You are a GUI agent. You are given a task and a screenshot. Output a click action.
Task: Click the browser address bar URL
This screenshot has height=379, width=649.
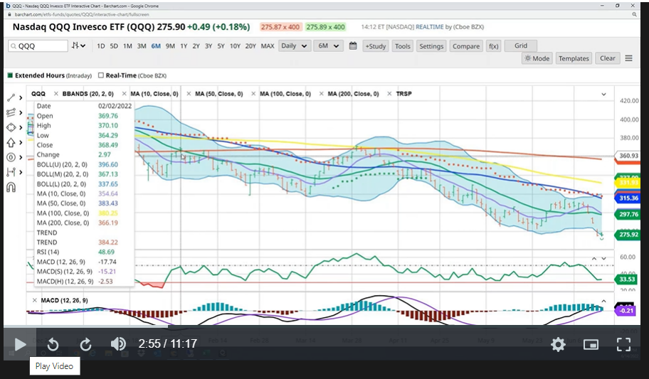point(82,14)
